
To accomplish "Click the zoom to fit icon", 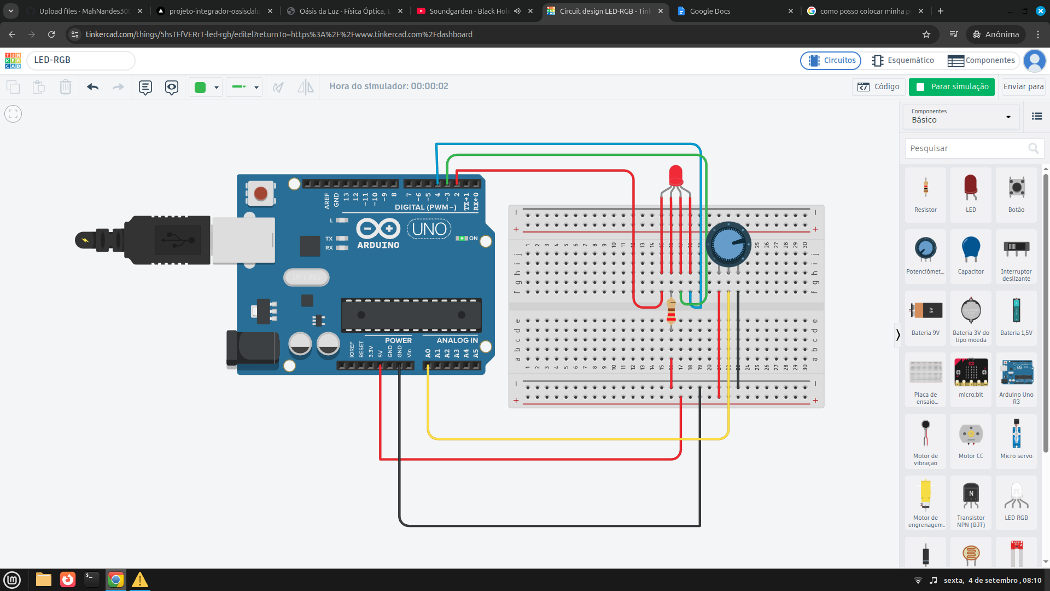I will [x=13, y=114].
